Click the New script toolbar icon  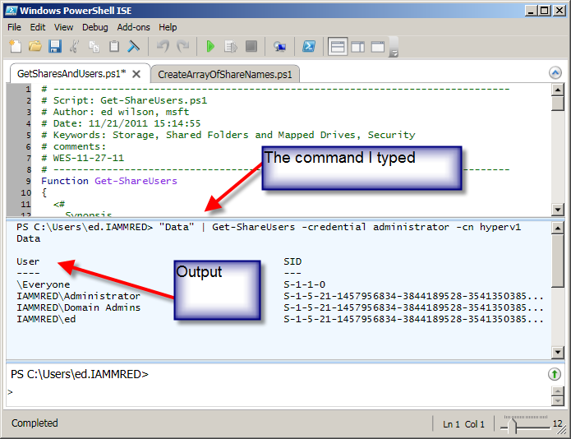pyautogui.click(x=16, y=46)
